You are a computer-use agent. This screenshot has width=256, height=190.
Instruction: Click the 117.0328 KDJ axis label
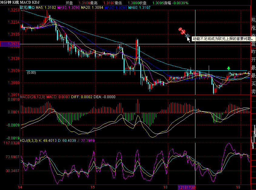[x=12, y=143]
